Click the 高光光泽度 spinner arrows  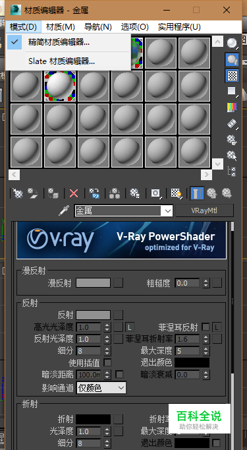pyautogui.click(x=107, y=327)
